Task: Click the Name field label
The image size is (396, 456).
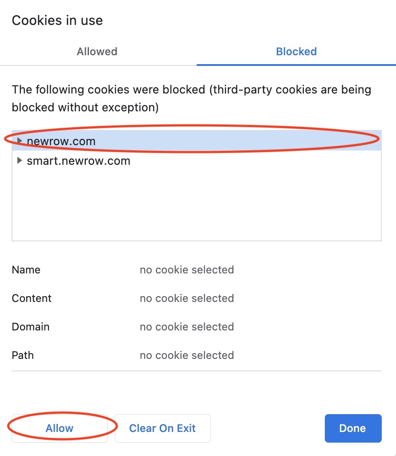Action: click(26, 270)
